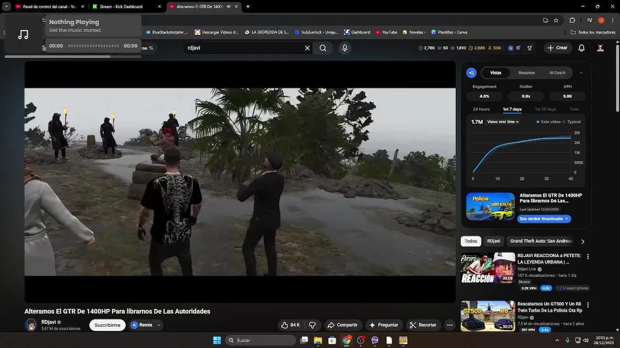
Task: Click the Compartir share button
Action: click(342, 325)
